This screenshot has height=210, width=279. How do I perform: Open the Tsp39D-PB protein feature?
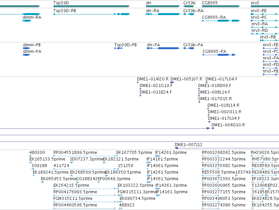(x=125, y=45)
